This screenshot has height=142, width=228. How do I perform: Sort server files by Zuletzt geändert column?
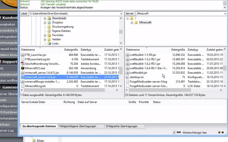214,50
